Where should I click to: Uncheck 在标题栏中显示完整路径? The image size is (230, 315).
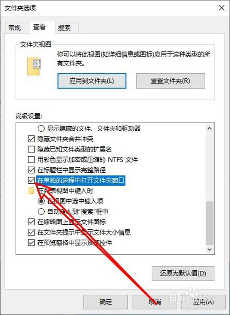31,170
